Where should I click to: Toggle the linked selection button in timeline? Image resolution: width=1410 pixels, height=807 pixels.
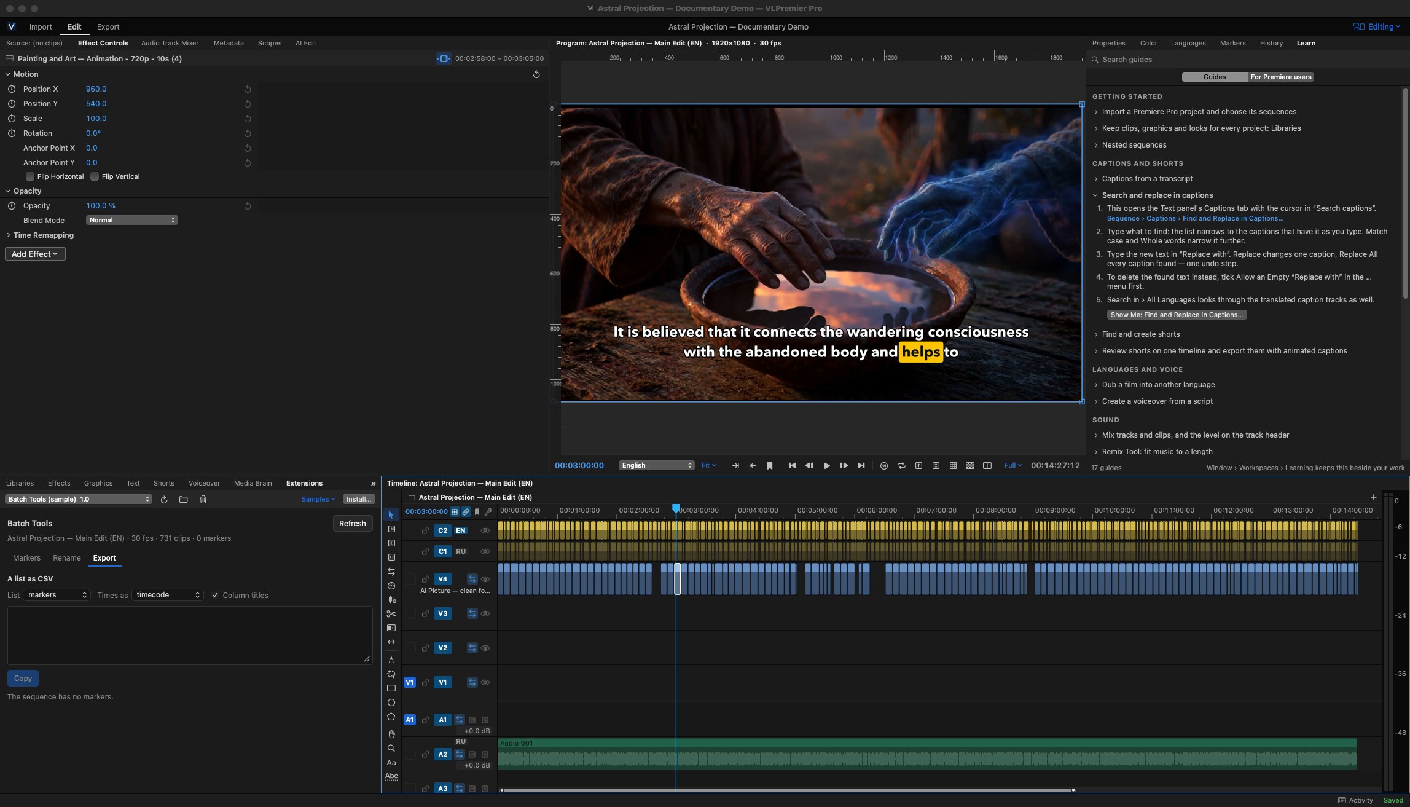466,512
